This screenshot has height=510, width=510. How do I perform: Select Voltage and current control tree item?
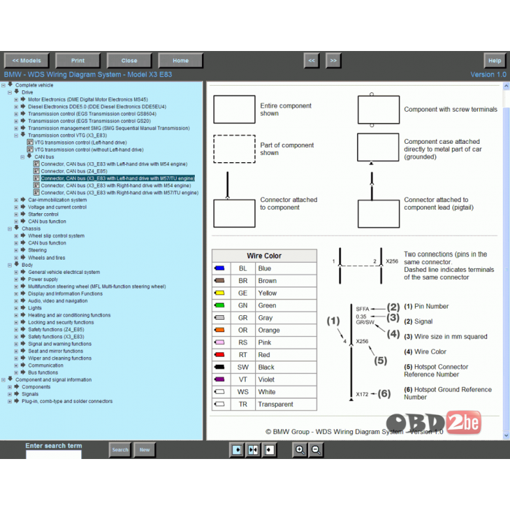point(58,207)
